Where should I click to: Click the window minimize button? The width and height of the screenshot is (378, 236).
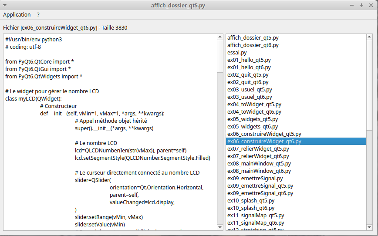[353, 5]
